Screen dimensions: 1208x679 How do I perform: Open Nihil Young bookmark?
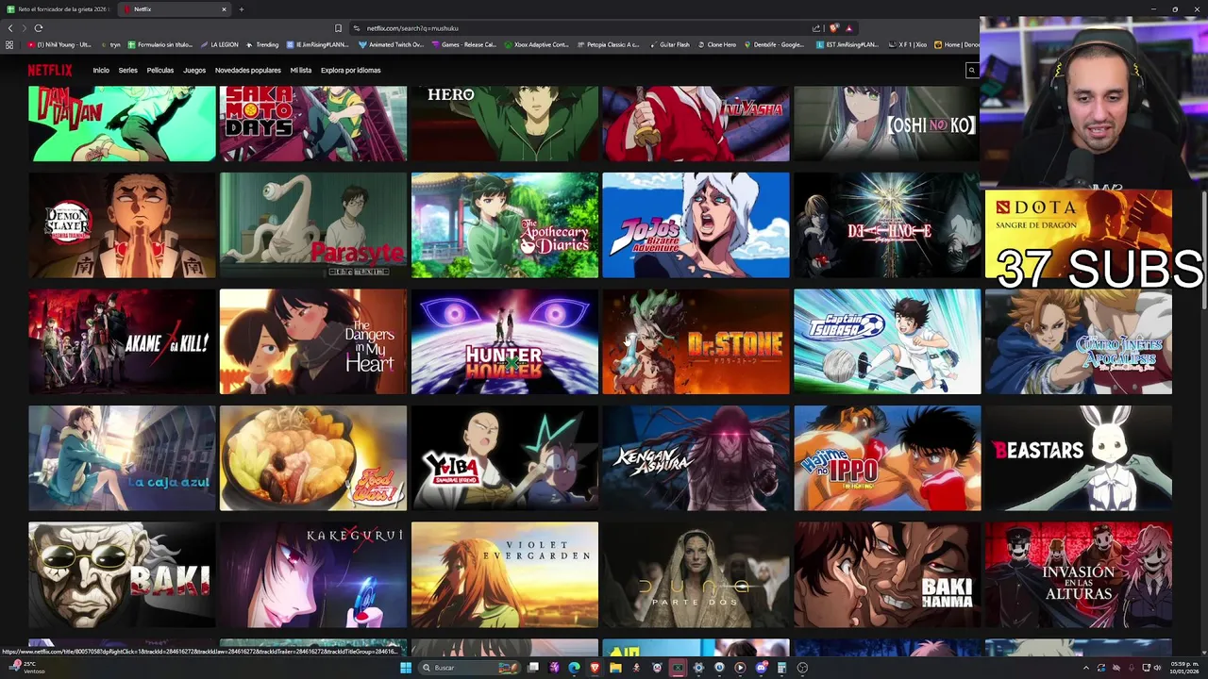[x=59, y=44]
